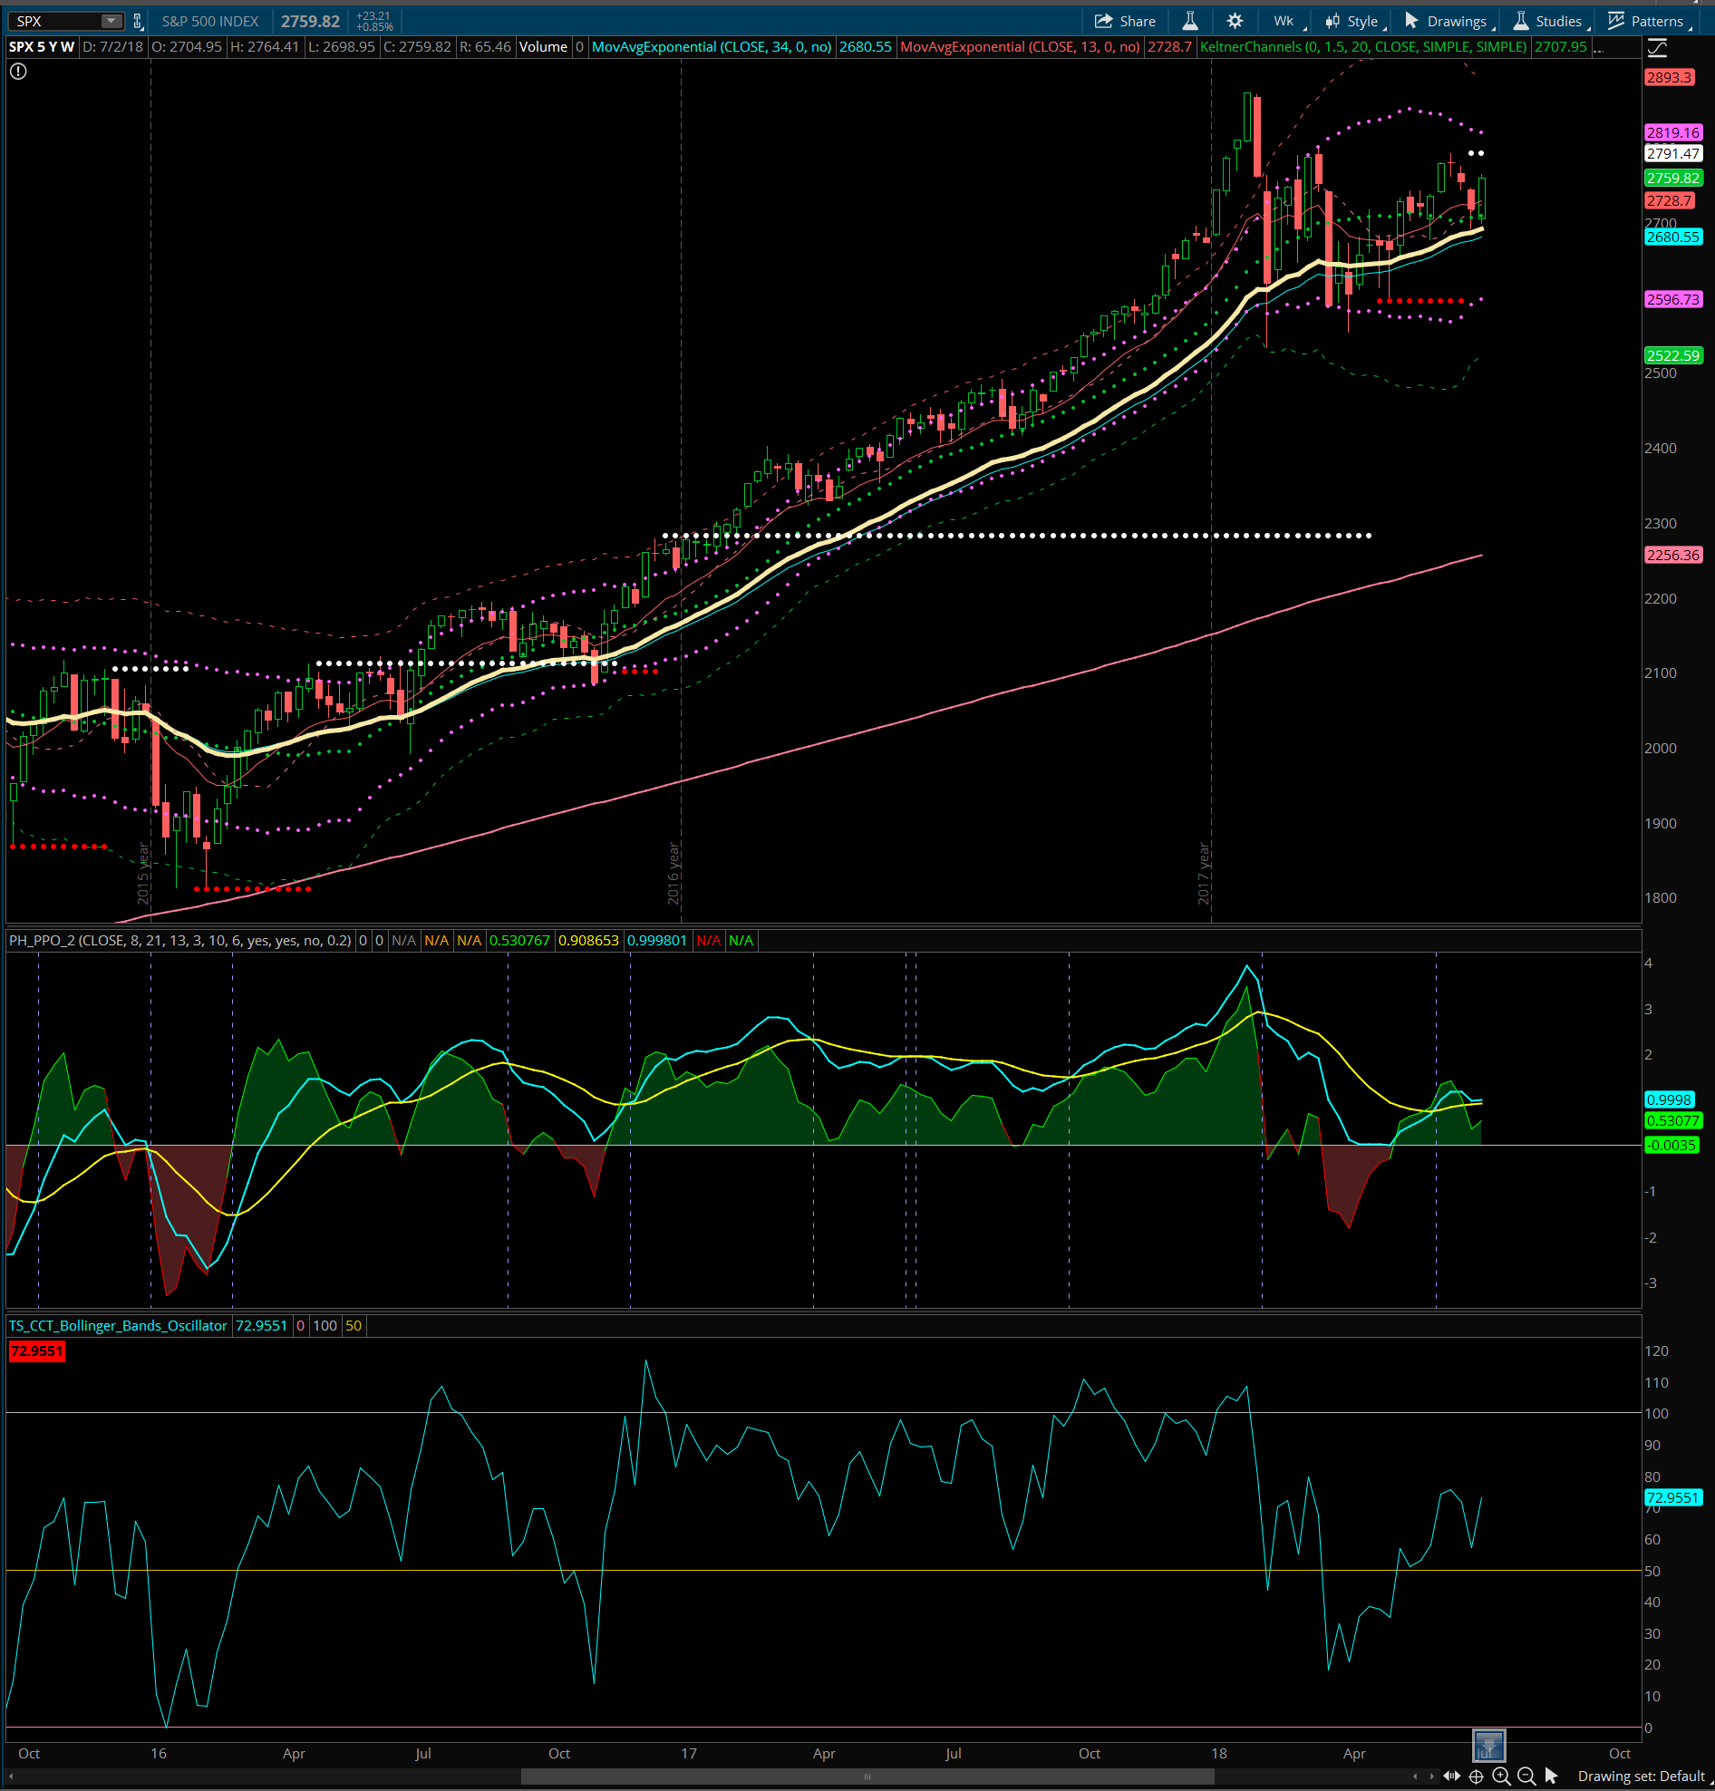Click the 72.9551 cyan axis value bubble
The width and height of the screenshot is (1715, 1791).
[x=1673, y=1497]
